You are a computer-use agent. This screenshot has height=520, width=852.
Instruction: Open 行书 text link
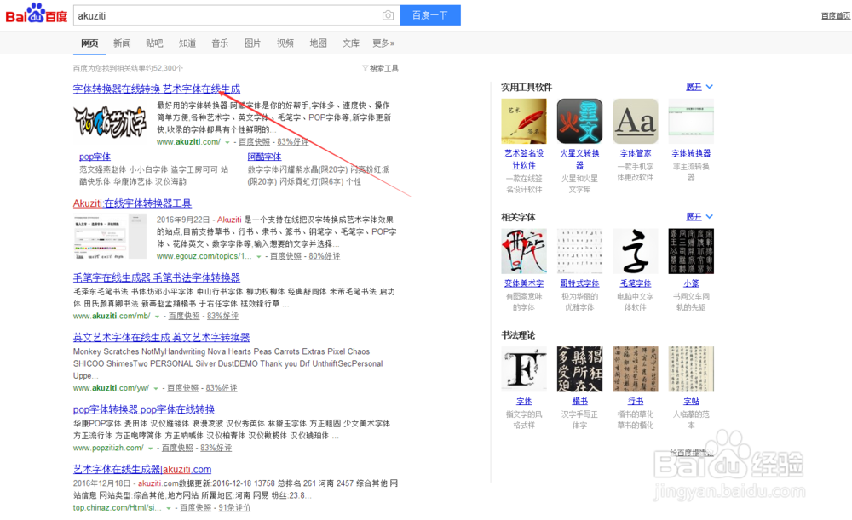636,401
